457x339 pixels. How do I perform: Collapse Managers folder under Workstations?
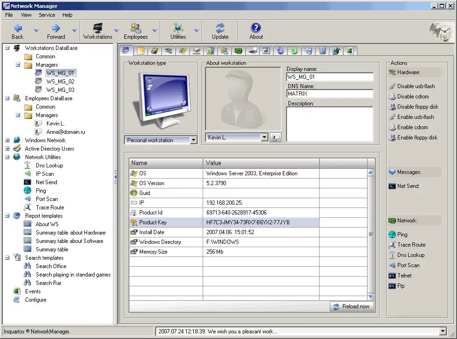(18, 64)
